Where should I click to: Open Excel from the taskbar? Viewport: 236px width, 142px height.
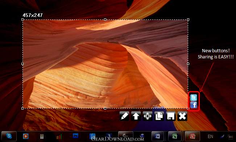coord(175,136)
